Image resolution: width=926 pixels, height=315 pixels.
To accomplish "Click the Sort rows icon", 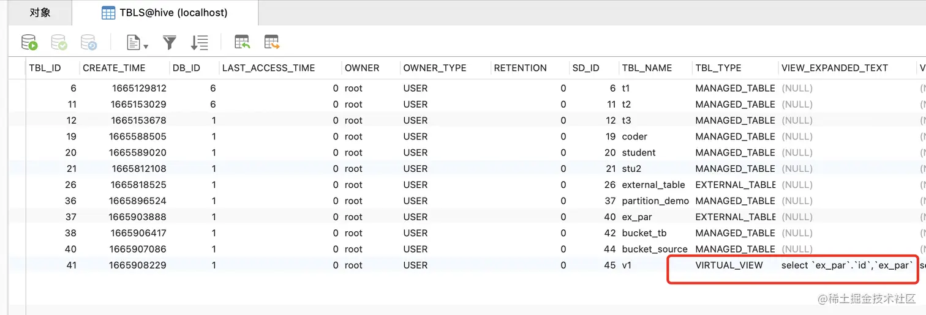I will [x=200, y=42].
